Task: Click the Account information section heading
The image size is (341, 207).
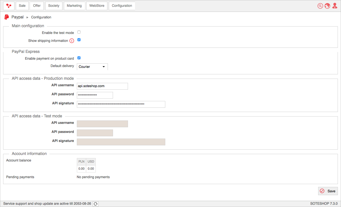Action: tap(29, 154)
